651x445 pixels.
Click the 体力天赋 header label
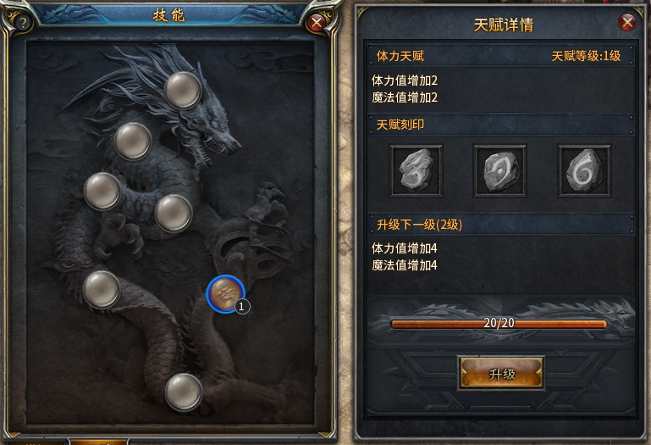400,56
